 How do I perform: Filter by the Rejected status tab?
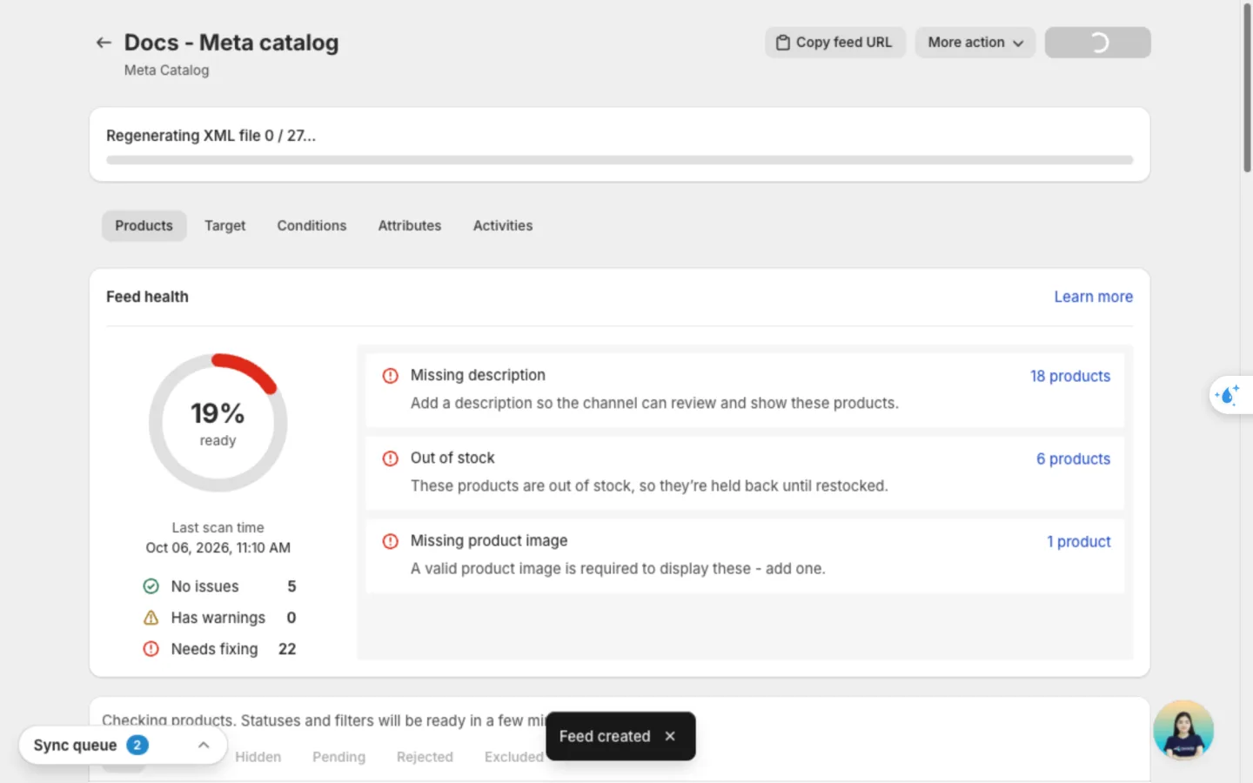(x=425, y=757)
